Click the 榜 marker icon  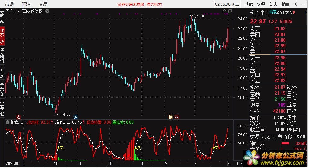pos(171,117)
